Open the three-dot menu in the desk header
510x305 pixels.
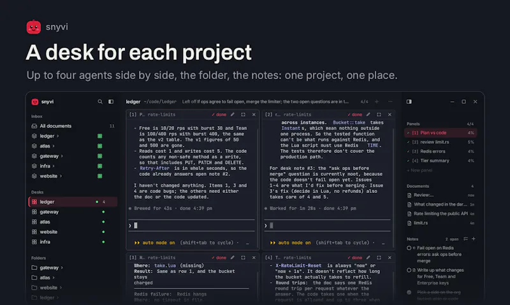pos(390,102)
